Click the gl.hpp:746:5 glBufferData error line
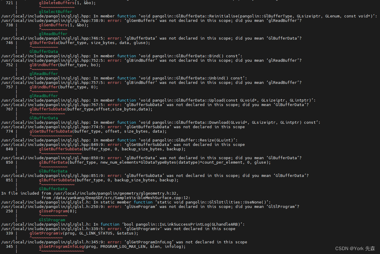380x254 pixels. (x=151, y=38)
